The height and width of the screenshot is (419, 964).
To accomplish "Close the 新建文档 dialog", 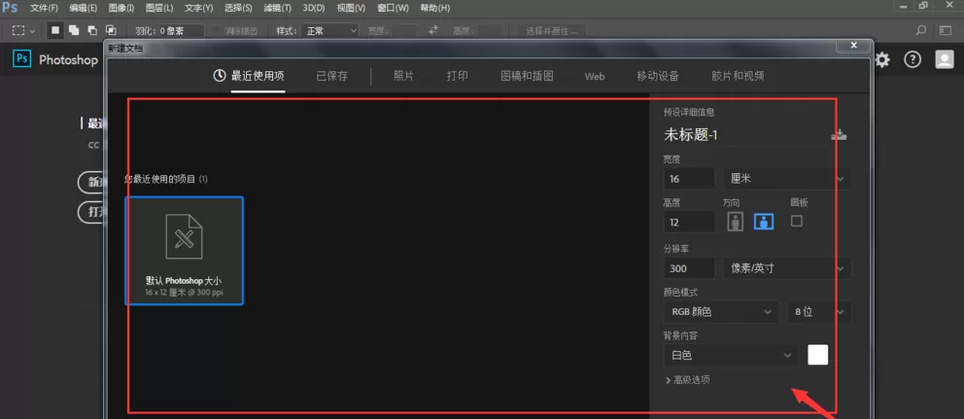I will pos(852,46).
